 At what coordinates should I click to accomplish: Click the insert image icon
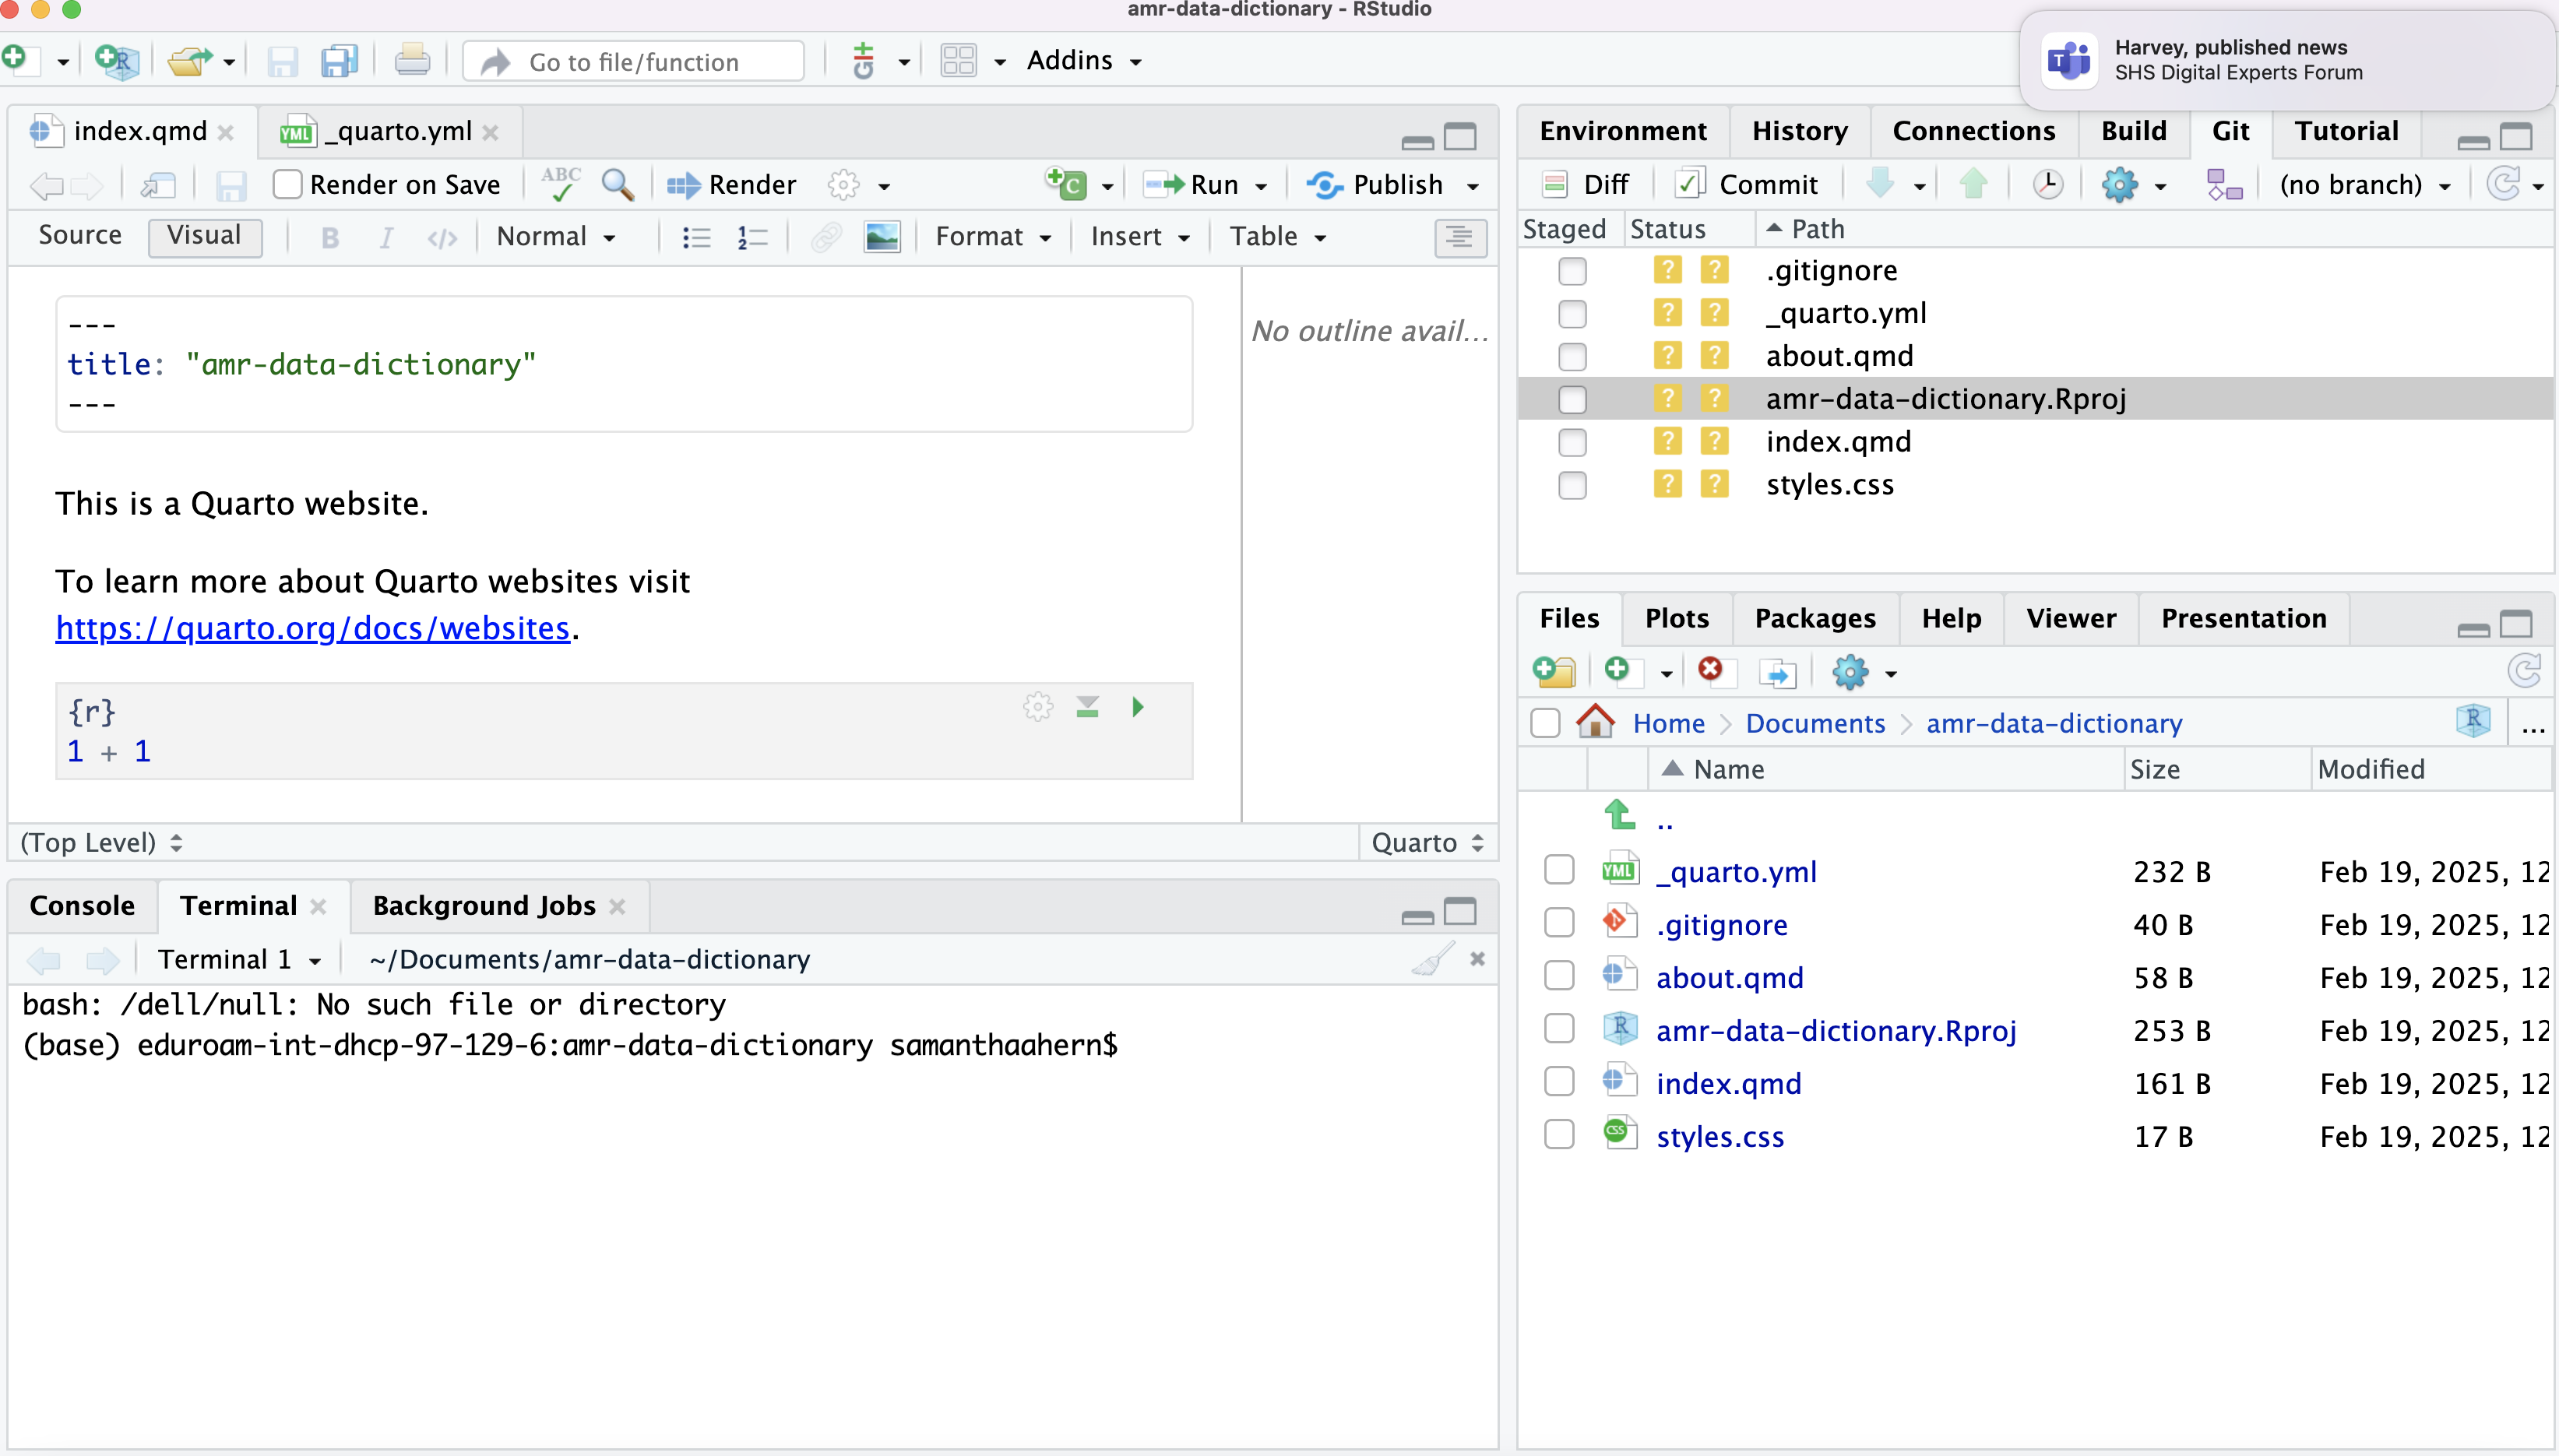[882, 237]
